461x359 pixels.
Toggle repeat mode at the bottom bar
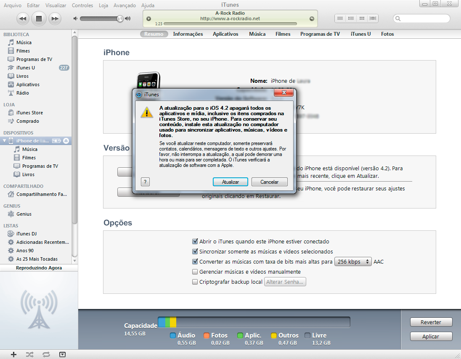[x=46, y=354]
